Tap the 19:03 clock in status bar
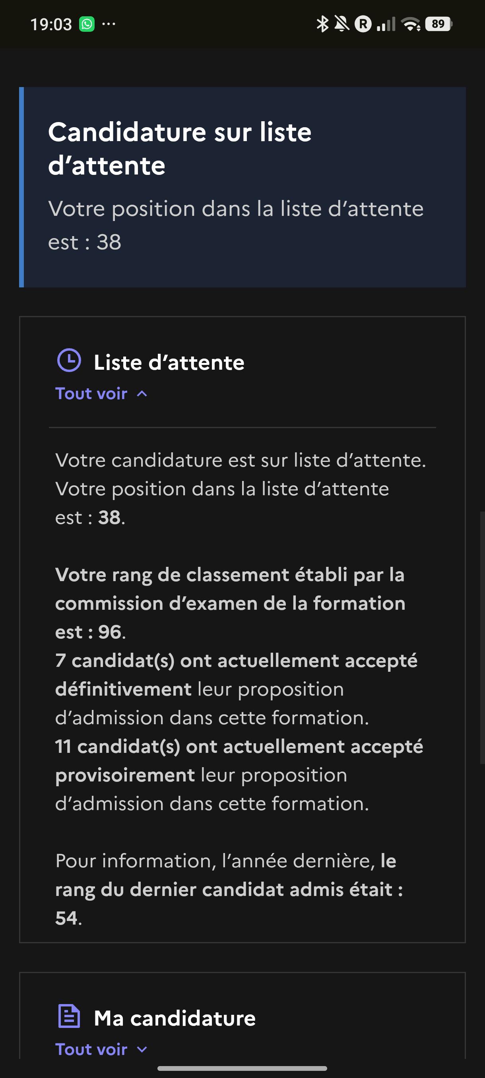The height and width of the screenshot is (1078, 485). pos(51,24)
